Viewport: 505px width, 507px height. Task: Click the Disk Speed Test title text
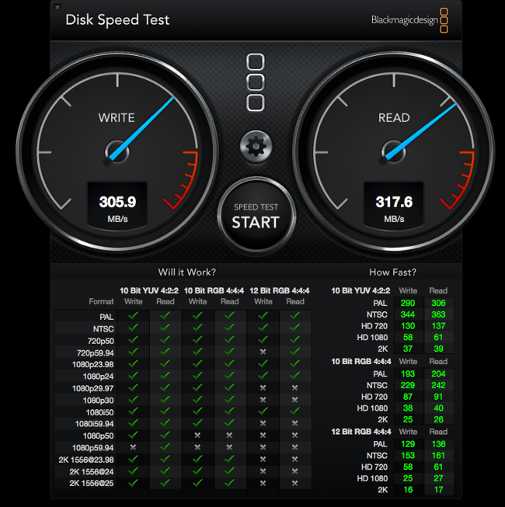(117, 20)
